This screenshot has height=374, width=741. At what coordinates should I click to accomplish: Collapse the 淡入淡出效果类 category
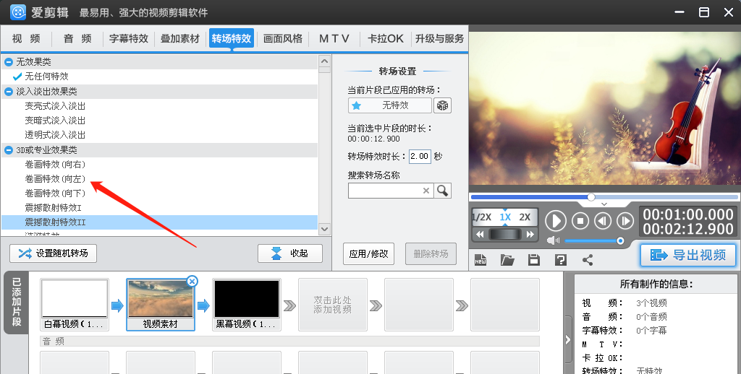tap(9, 92)
